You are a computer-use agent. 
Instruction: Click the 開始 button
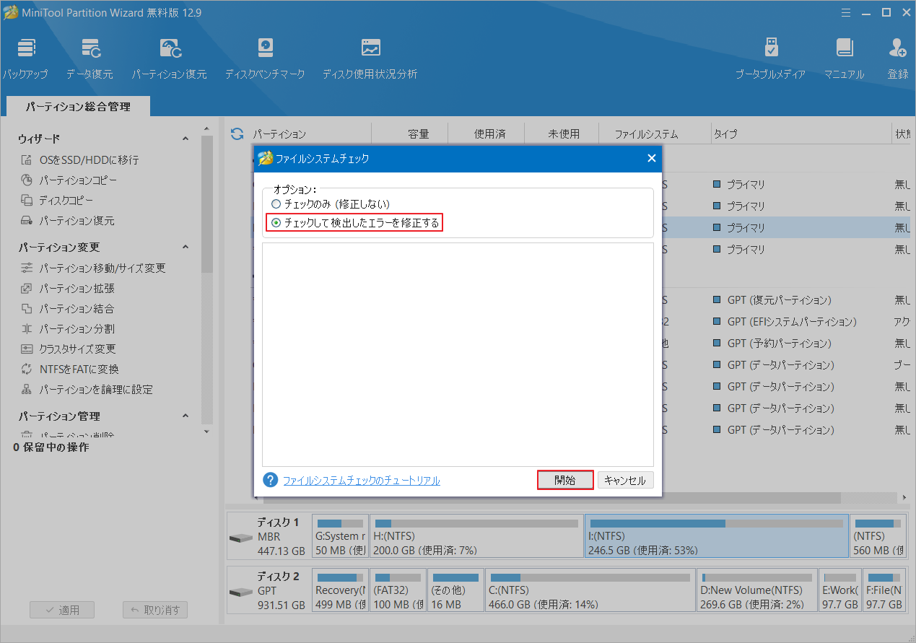[x=565, y=480]
